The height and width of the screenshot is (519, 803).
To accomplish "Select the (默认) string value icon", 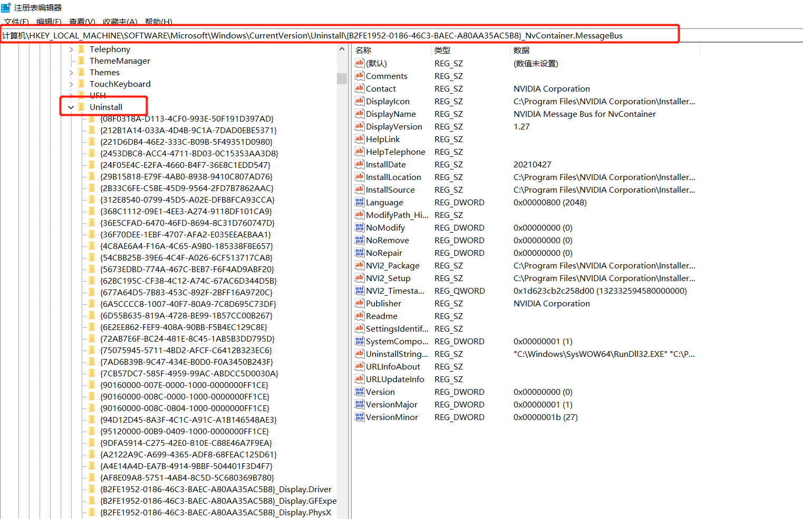I will point(360,63).
